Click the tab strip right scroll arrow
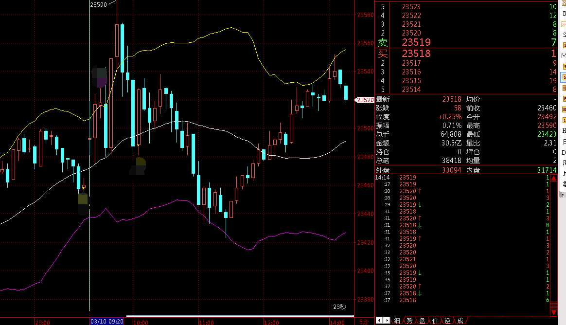 pos(387,320)
